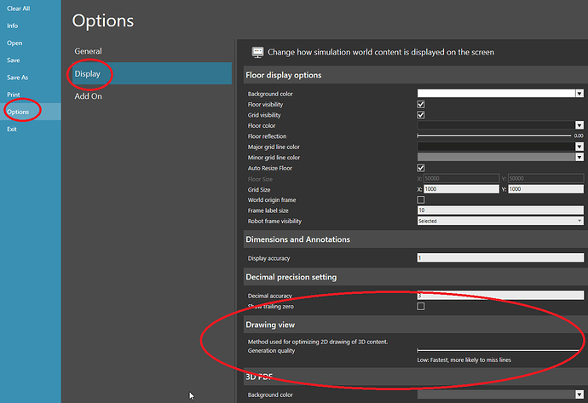Click the Floor reflection slider
Image resolution: width=588 pixels, height=403 pixels.
click(494, 136)
